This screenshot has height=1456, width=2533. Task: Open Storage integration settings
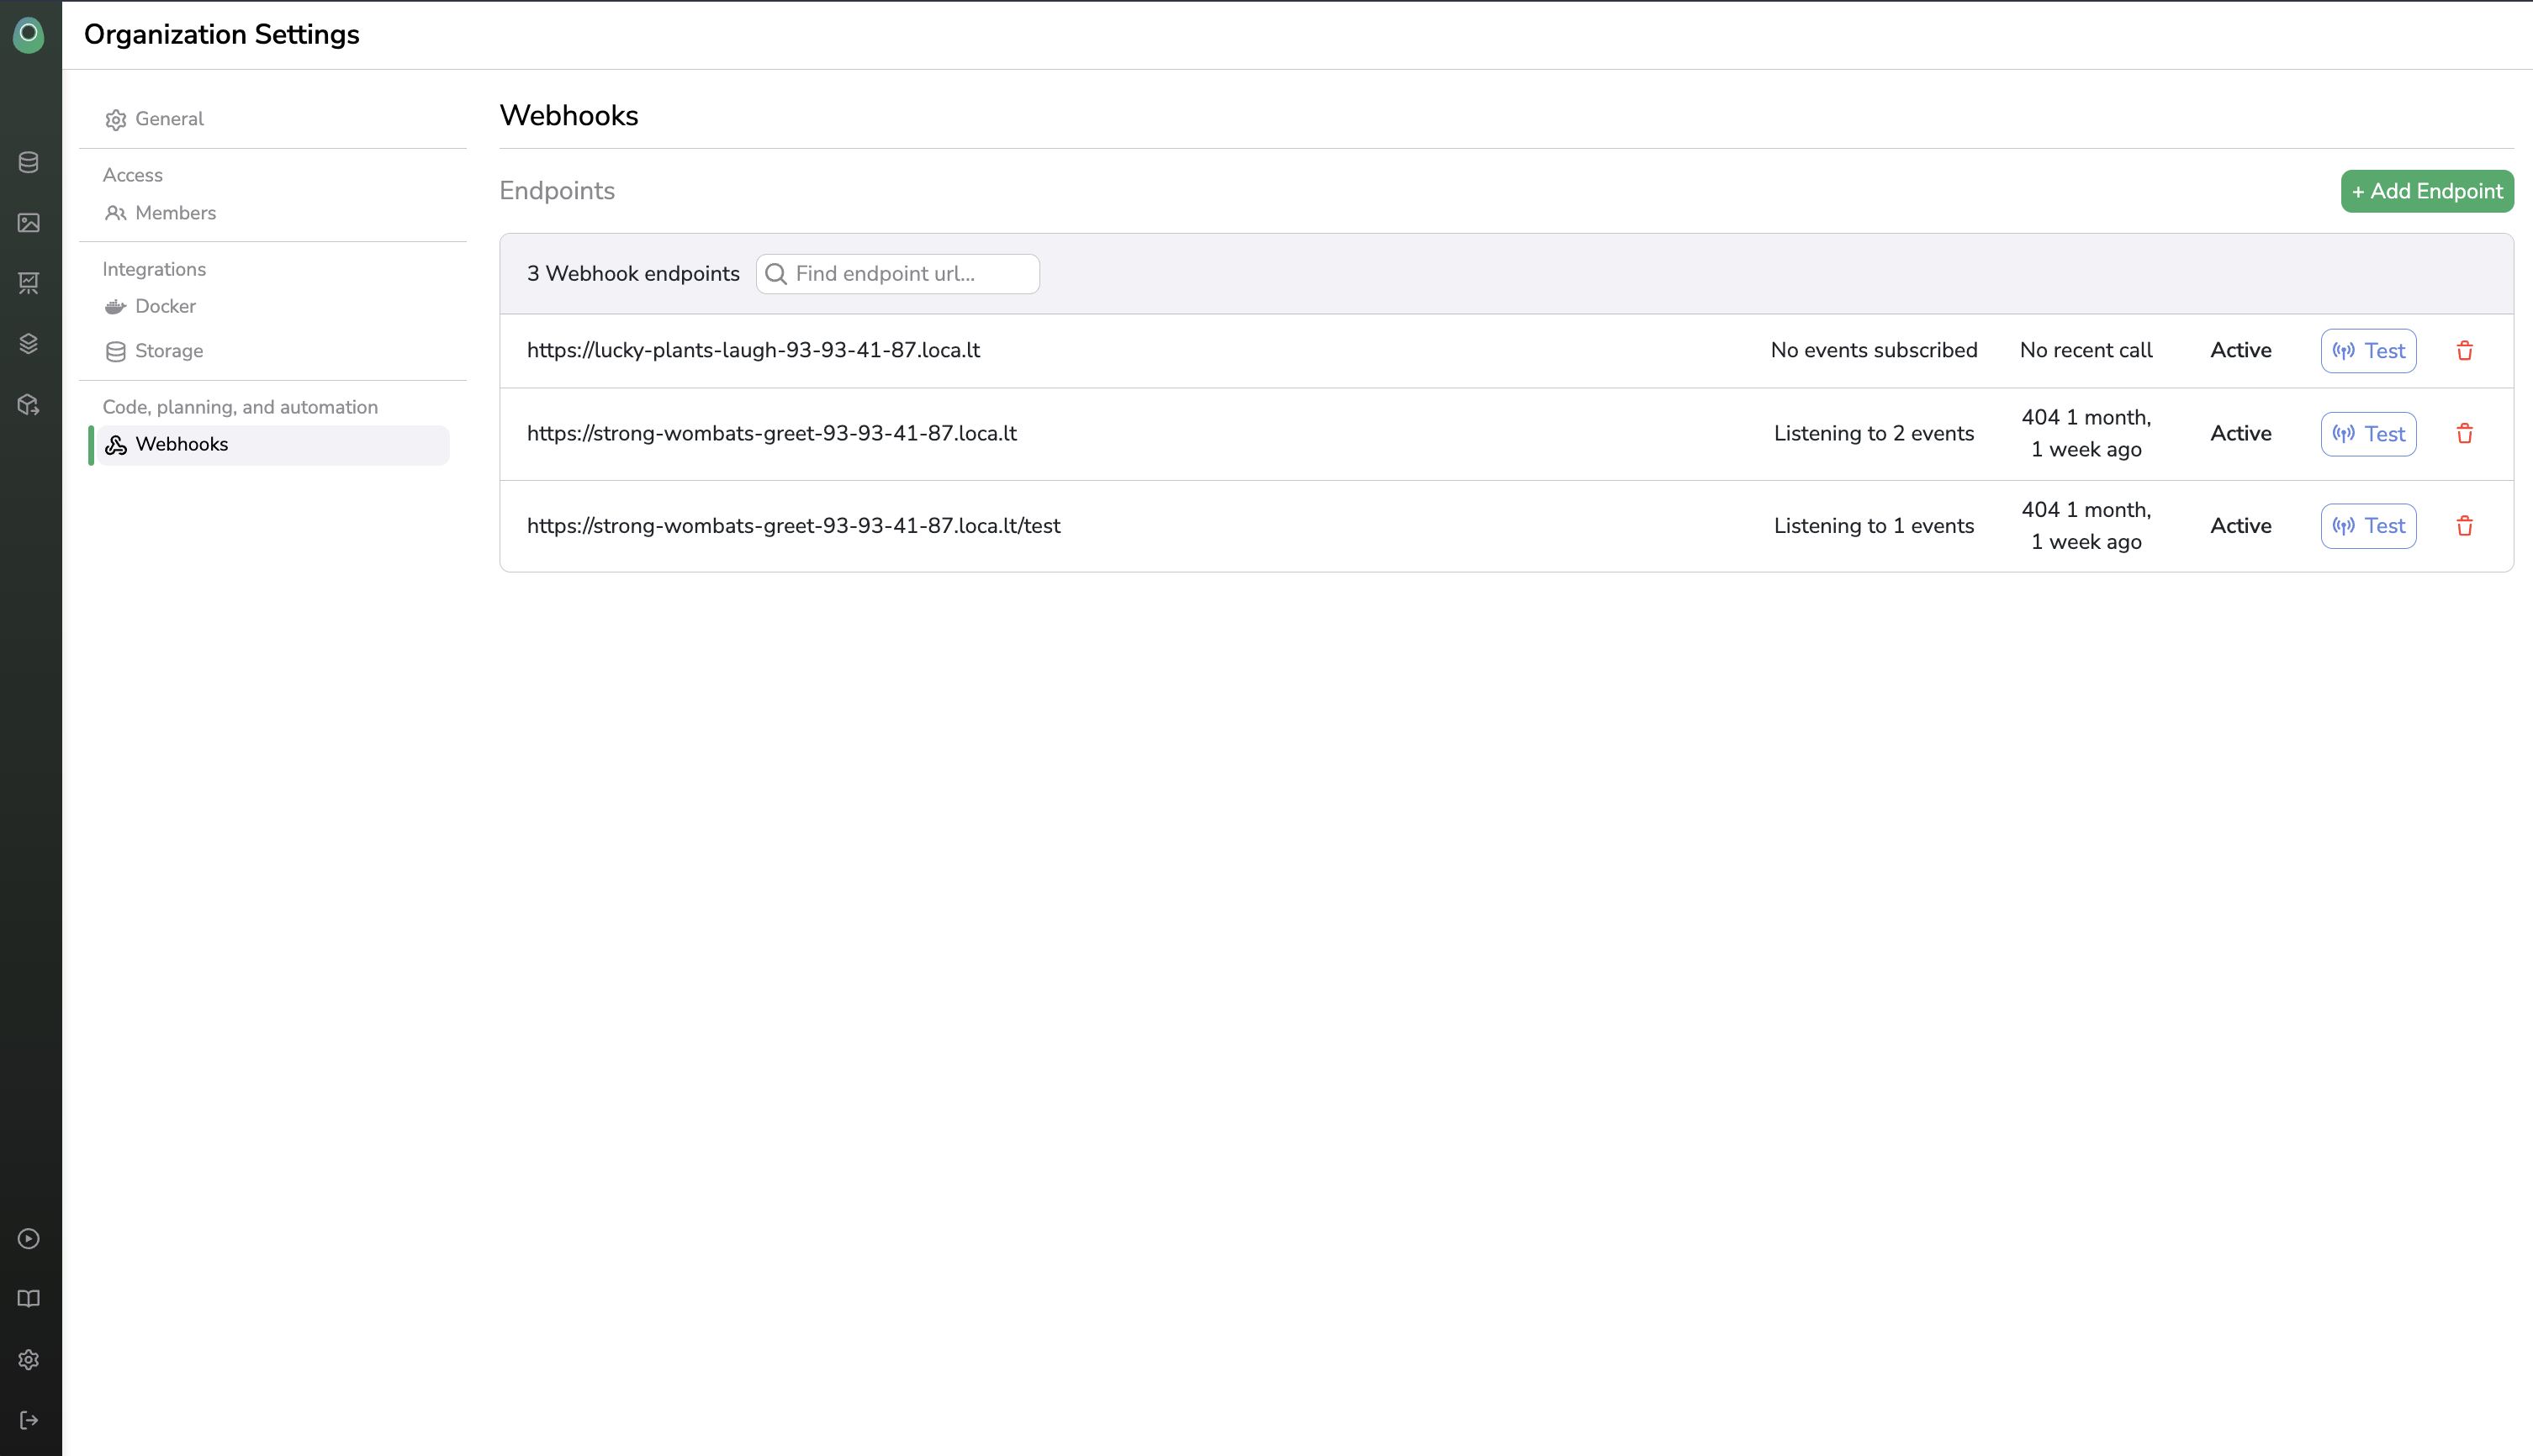pyautogui.click(x=168, y=351)
